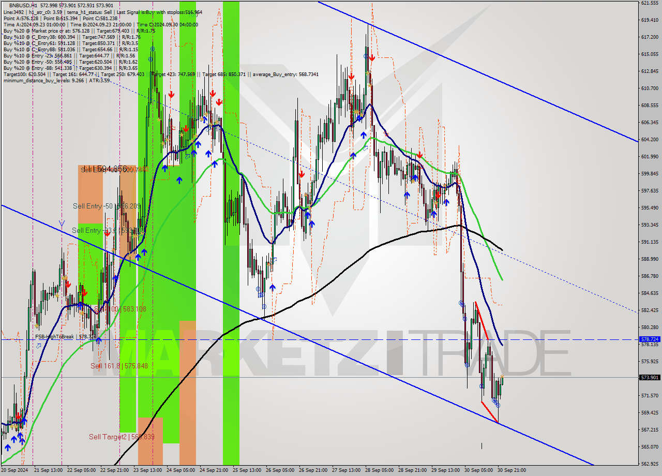Click the '29 Sep 13:00' time axis label
The image size is (662, 476).
coord(445,470)
